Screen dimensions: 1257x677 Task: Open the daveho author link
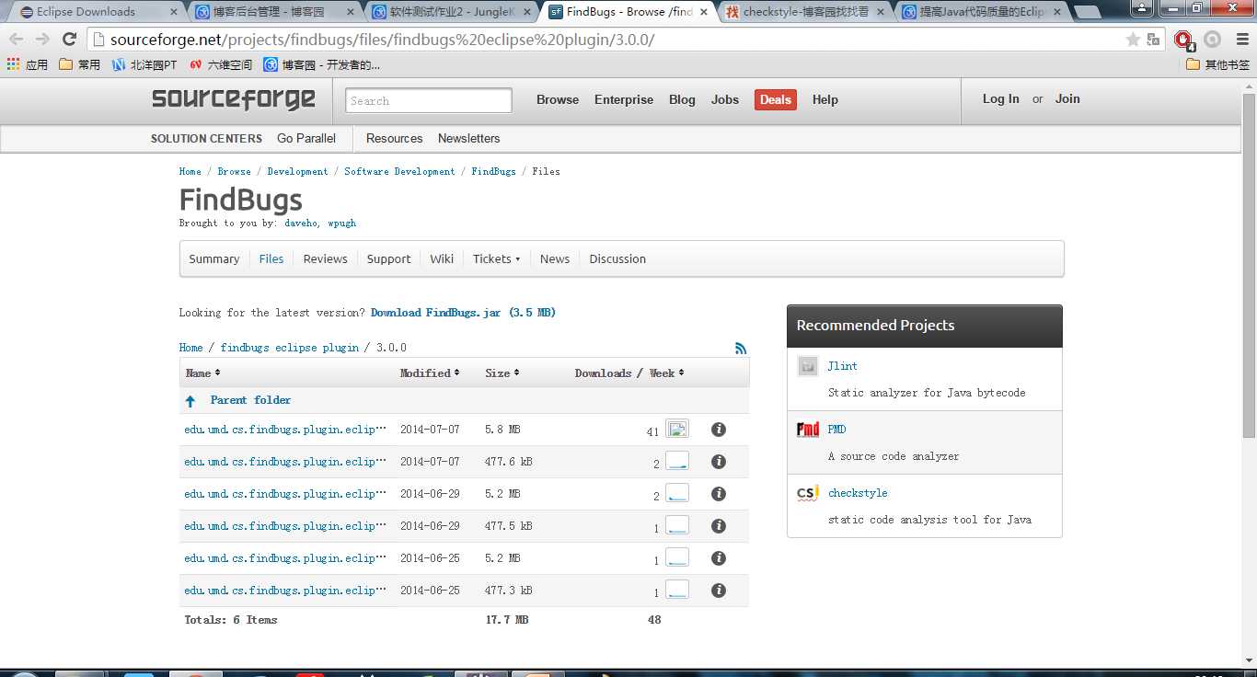(303, 224)
